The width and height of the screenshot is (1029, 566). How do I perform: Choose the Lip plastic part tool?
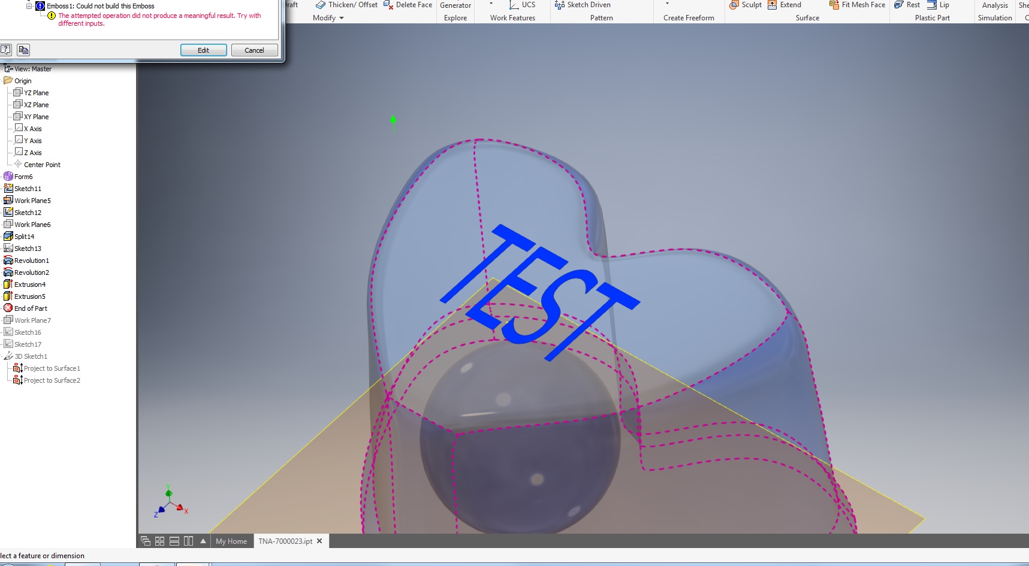[x=940, y=5]
